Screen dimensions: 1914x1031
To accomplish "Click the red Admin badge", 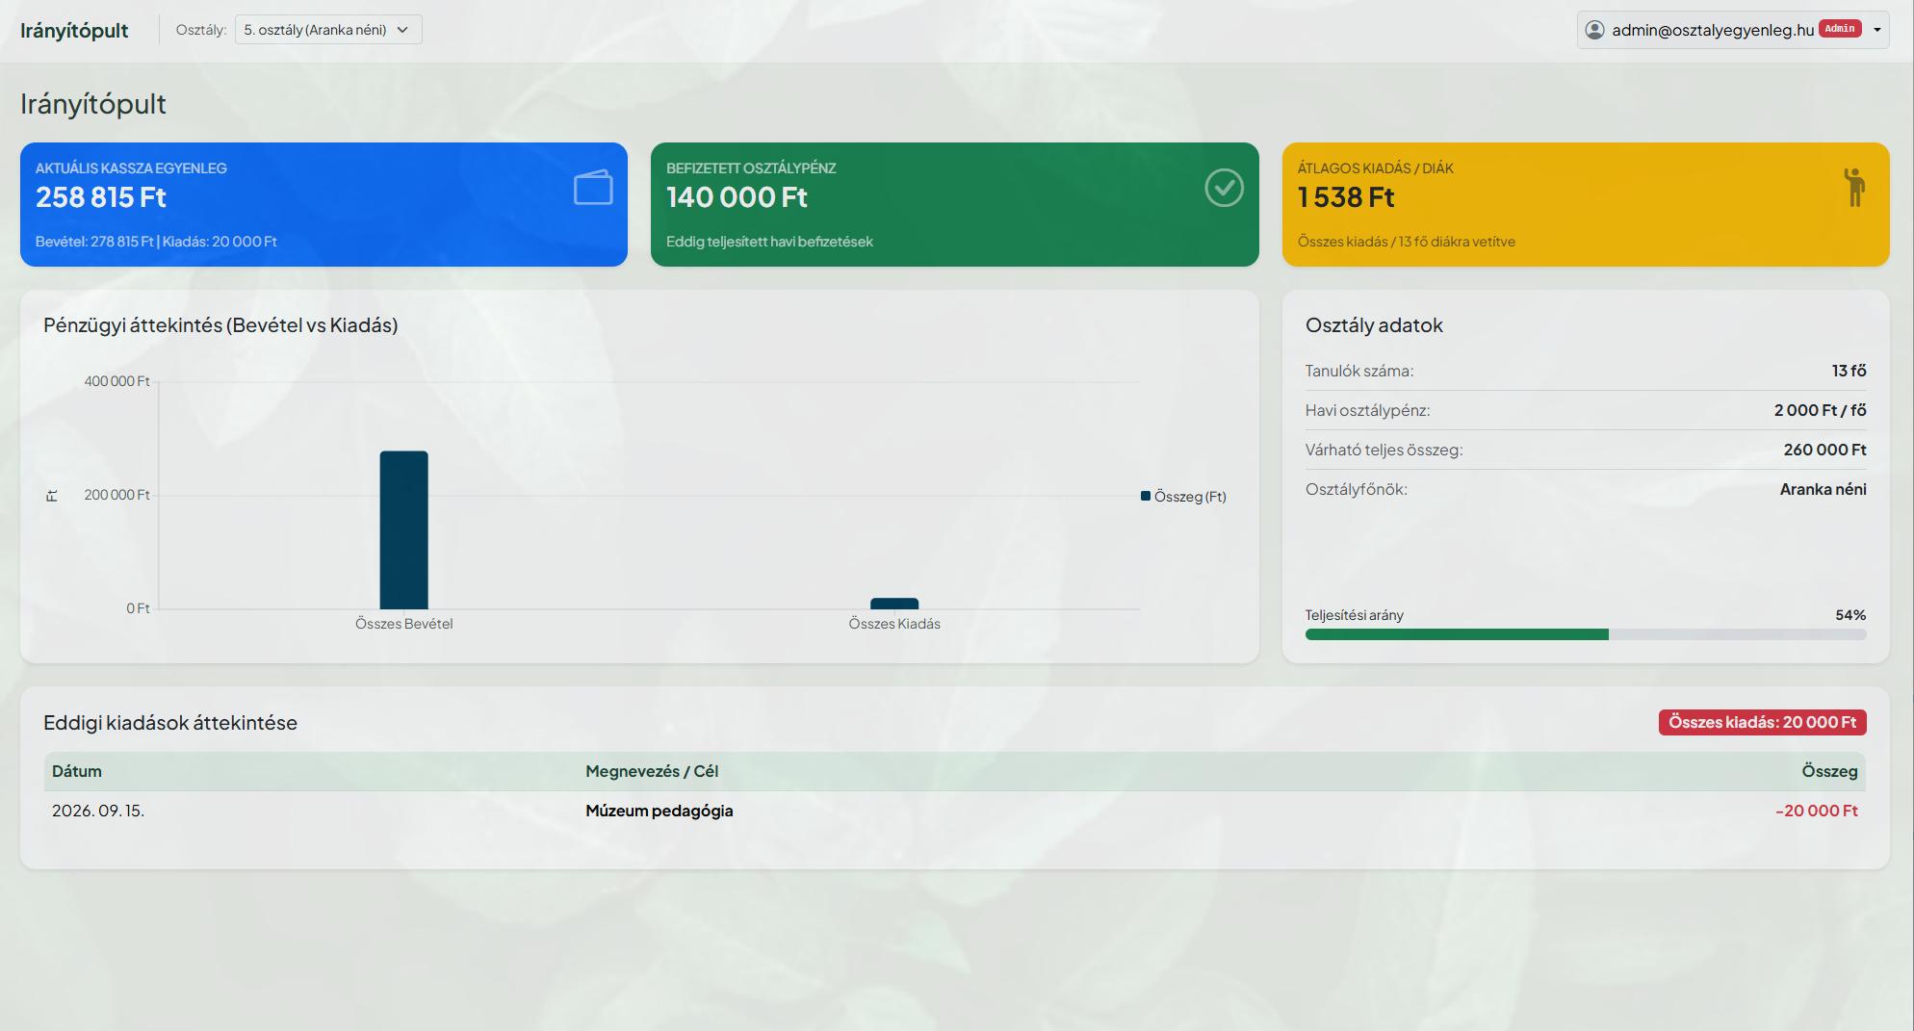I will 1840,29.
